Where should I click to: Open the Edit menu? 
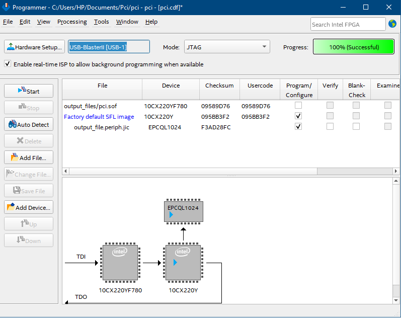point(25,22)
